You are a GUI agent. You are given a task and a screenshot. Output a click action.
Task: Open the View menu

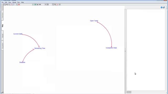(x=10, y=2)
